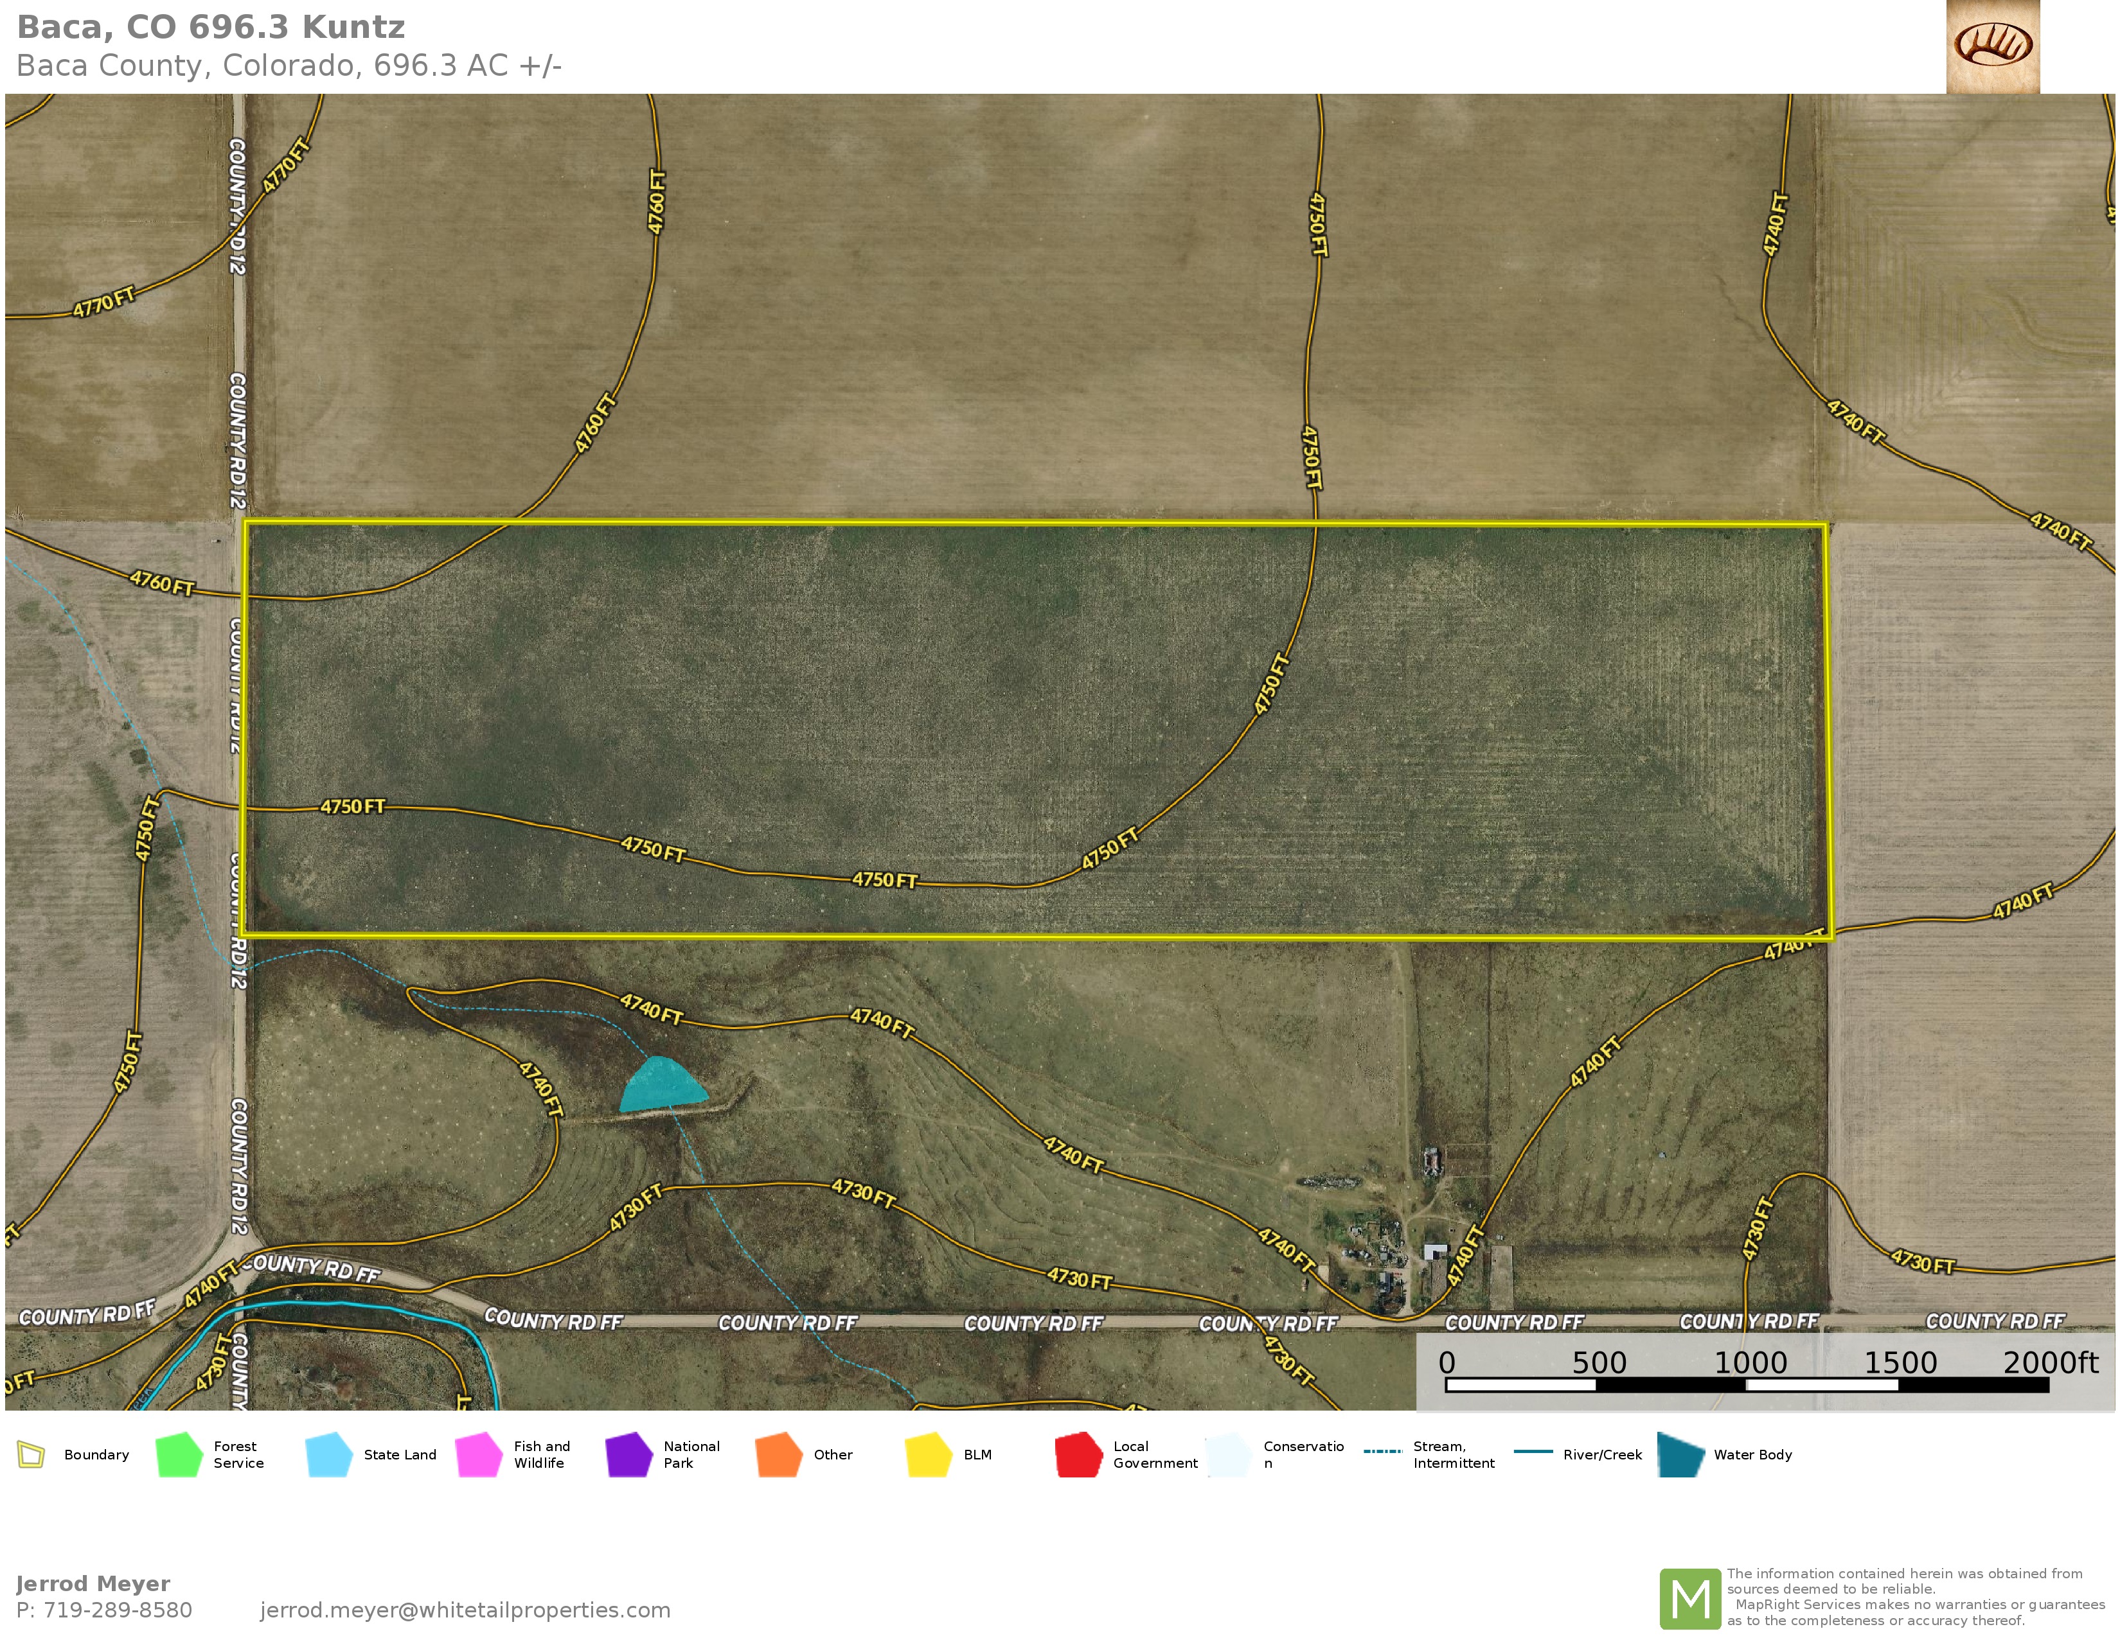Click the orange Other legend swatch
The height and width of the screenshot is (1638, 2120).
click(778, 1454)
